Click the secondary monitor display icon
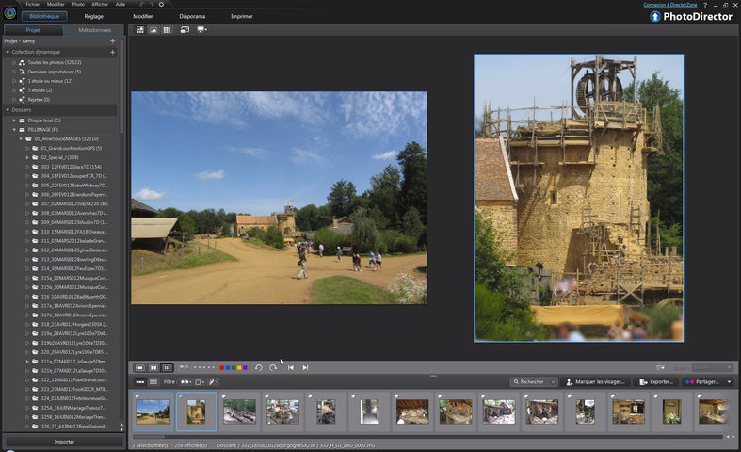Viewport: 741px width, 452px height. click(201, 30)
